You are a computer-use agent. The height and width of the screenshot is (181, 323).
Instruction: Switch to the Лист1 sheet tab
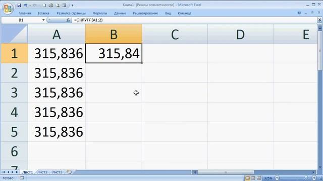point(27,172)
